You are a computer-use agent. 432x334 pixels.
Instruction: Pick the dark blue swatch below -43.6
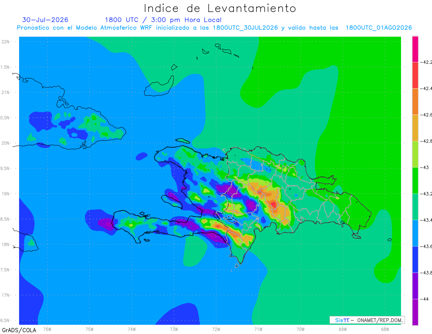coord(415,259)
